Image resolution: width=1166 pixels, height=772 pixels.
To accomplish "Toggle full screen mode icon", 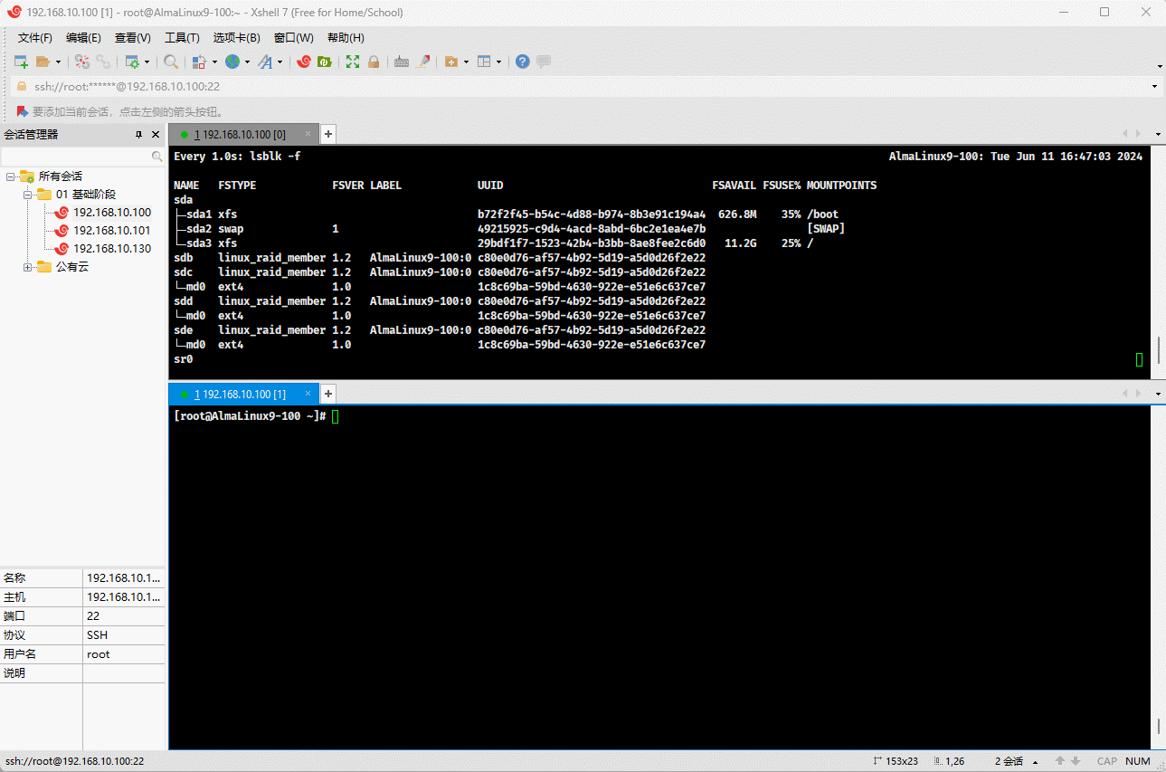I will [x=353, y=62].
